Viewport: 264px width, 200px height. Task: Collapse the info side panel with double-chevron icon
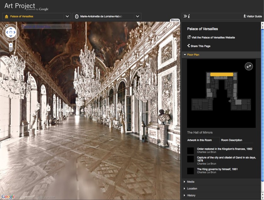coord(185,16)
